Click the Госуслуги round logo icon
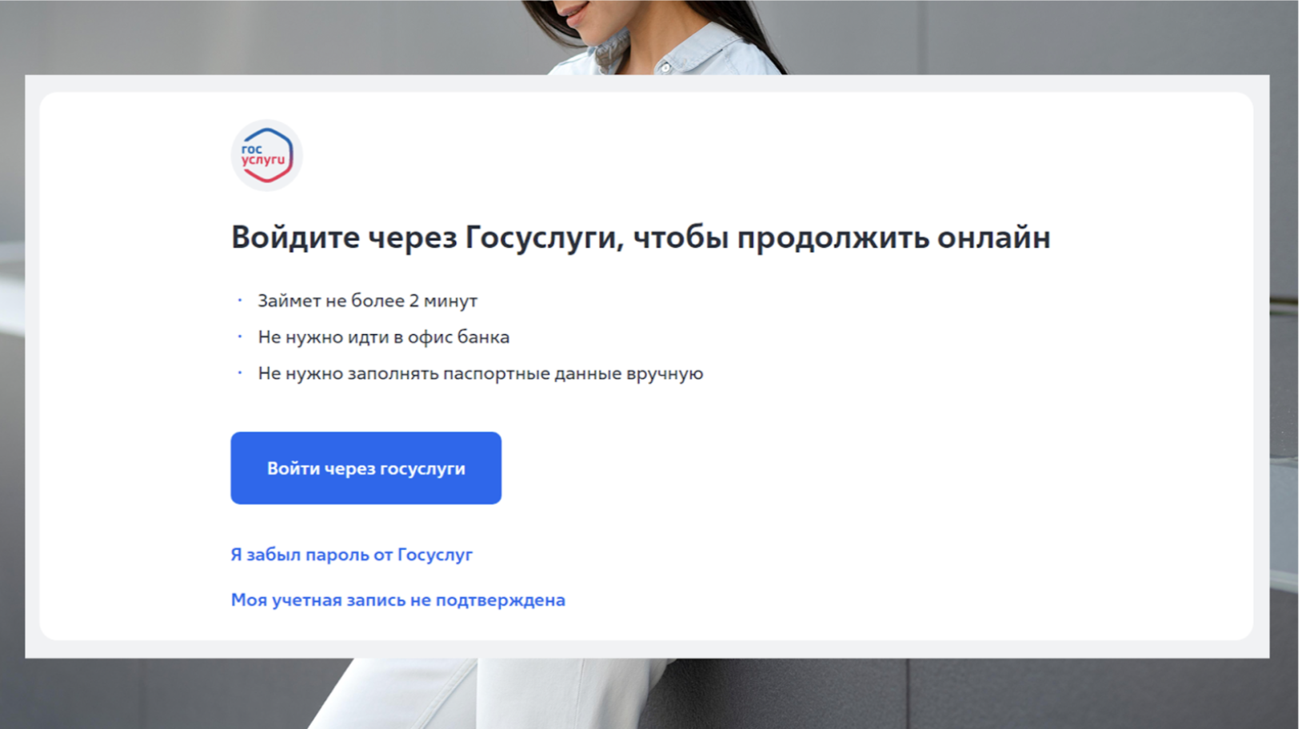 [266, 155]
